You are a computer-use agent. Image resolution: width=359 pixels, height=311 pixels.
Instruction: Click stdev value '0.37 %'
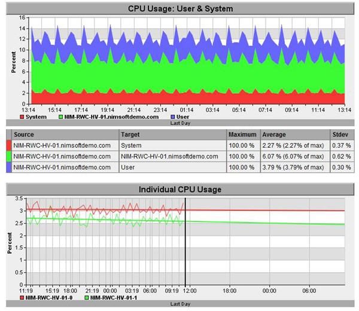click(342, 145)
